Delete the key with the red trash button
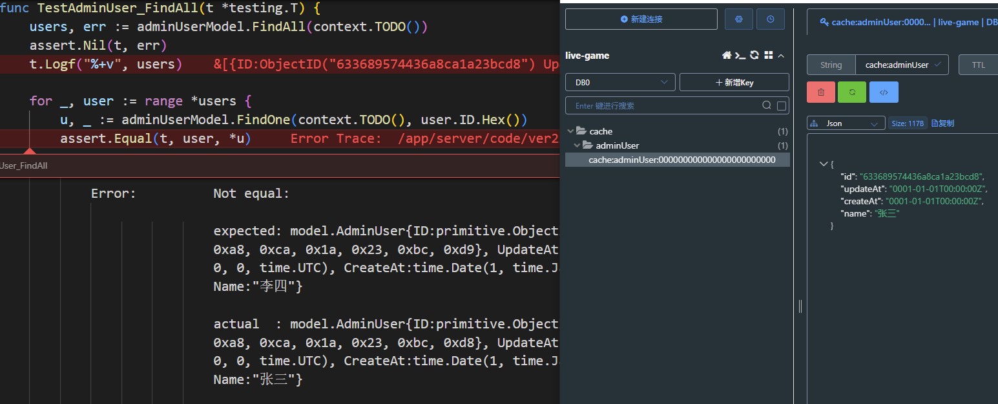This screenshot has width=998, height=404. click(820, 92)
